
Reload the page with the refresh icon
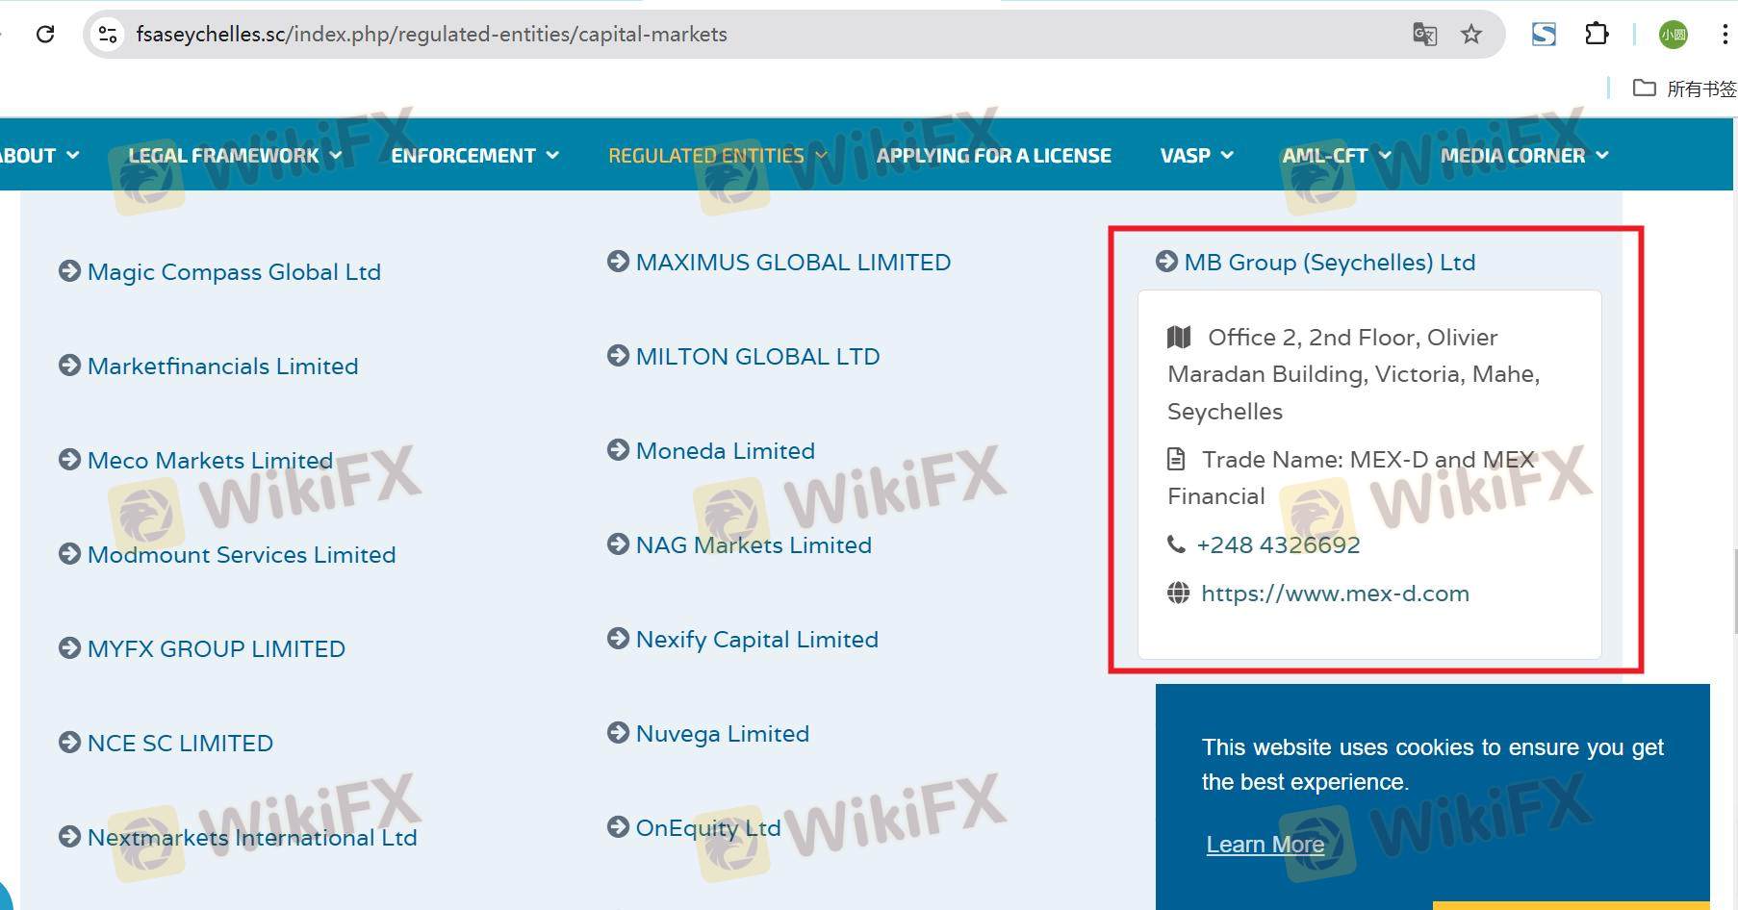[x=45, y=35]
